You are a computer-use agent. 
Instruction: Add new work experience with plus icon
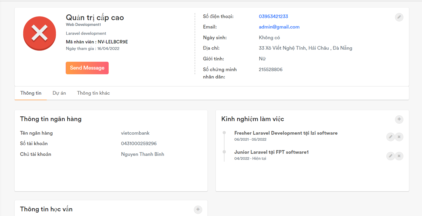[399, 119]
